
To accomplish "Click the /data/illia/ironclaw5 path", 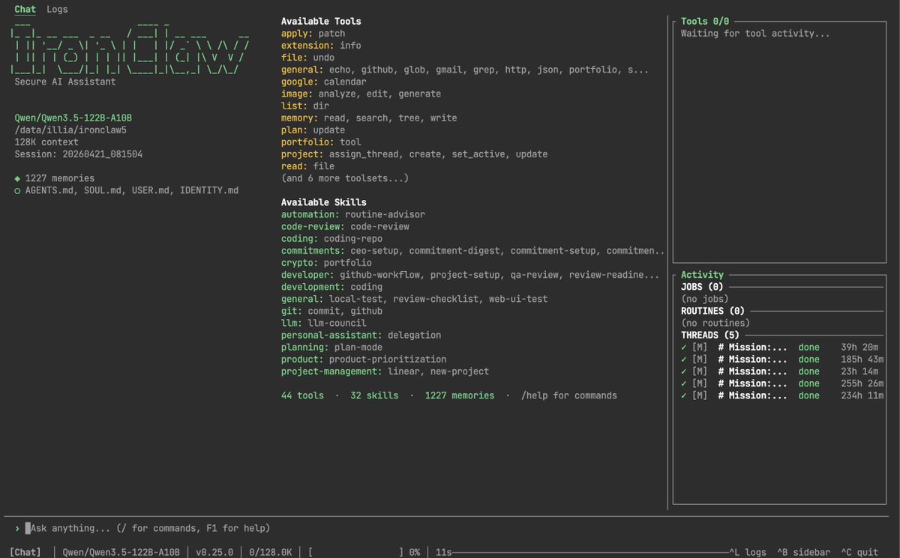I will pos(70,130).
